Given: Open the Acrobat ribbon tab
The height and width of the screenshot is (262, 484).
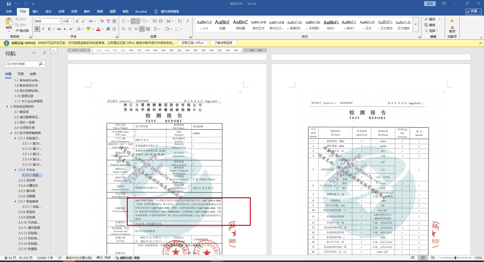Looking at the screenshot, I should [x=141, y=12].
